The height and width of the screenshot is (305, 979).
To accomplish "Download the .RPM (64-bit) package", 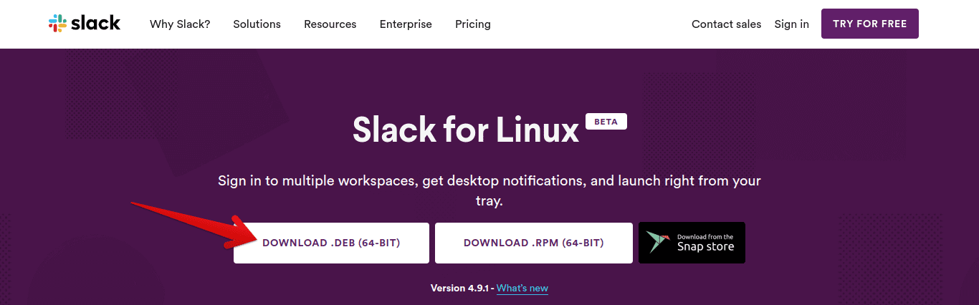I will [533, 243].
